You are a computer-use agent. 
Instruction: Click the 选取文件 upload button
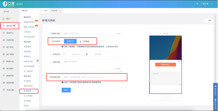70,41
